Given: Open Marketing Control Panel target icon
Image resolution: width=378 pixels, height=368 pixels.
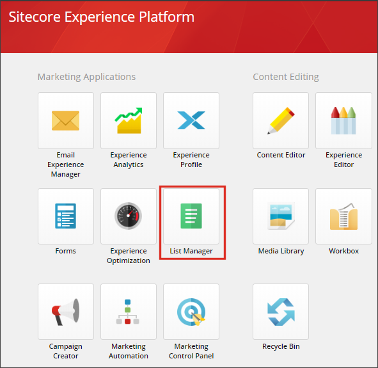Looking at the screenshot, I should (191, 312).
